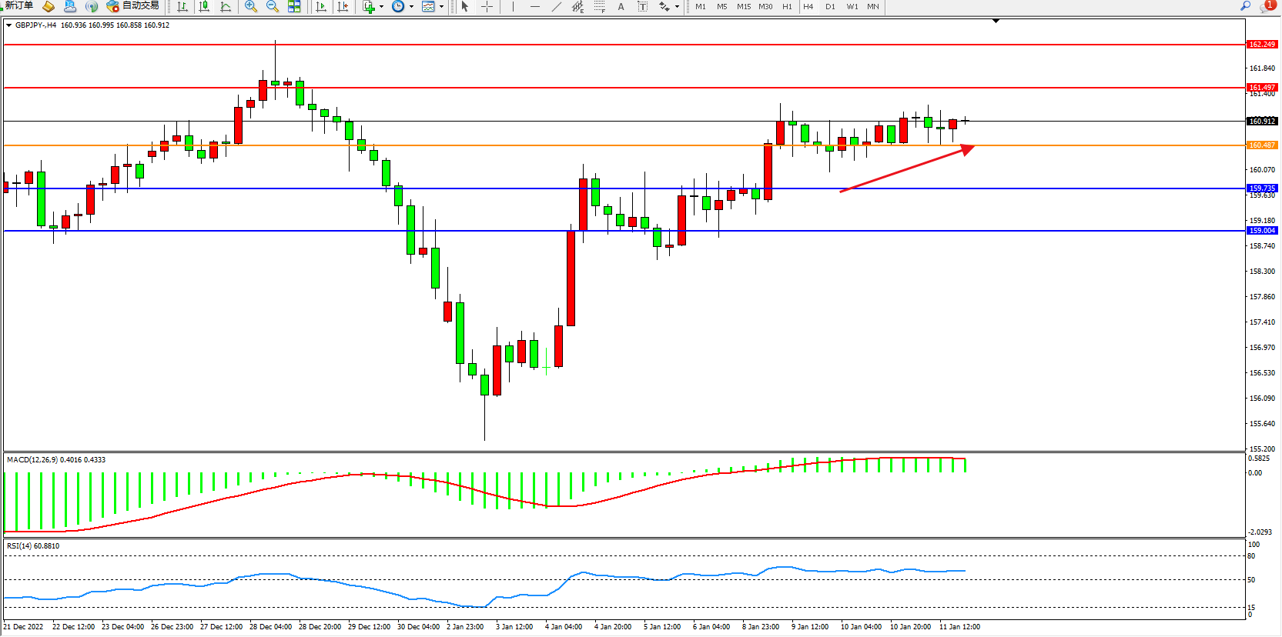This screenshot has width=1282, height=637.
Task: Expand the chart templates dropdown arrow
Action: [441, 7]
